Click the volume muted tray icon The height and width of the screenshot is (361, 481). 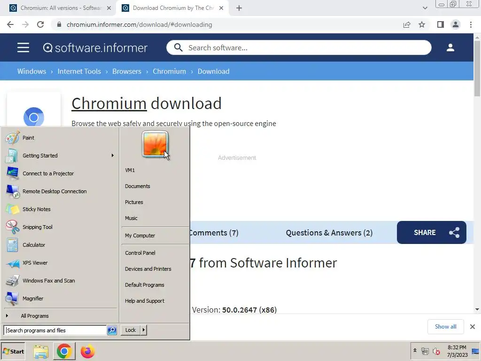coord(436,351)
